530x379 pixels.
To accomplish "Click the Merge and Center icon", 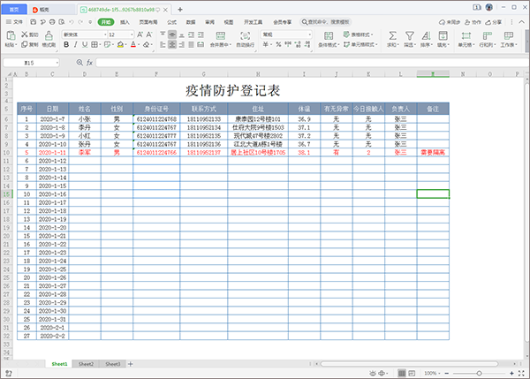I will tap(220, 35).
